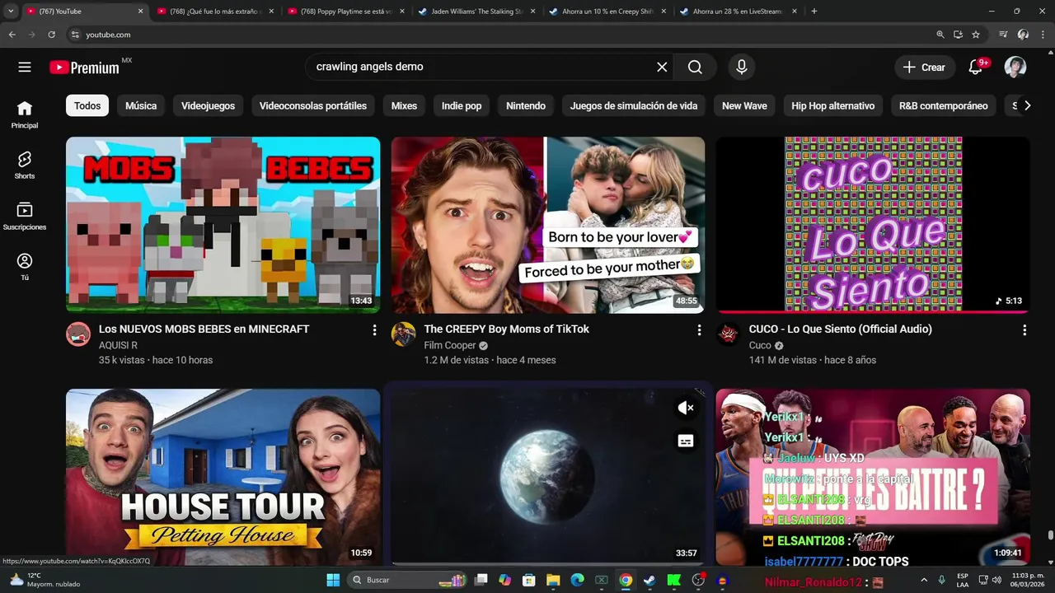Filter by Indie pop chip
This screenshot has height=593, width=1055.
462,105
